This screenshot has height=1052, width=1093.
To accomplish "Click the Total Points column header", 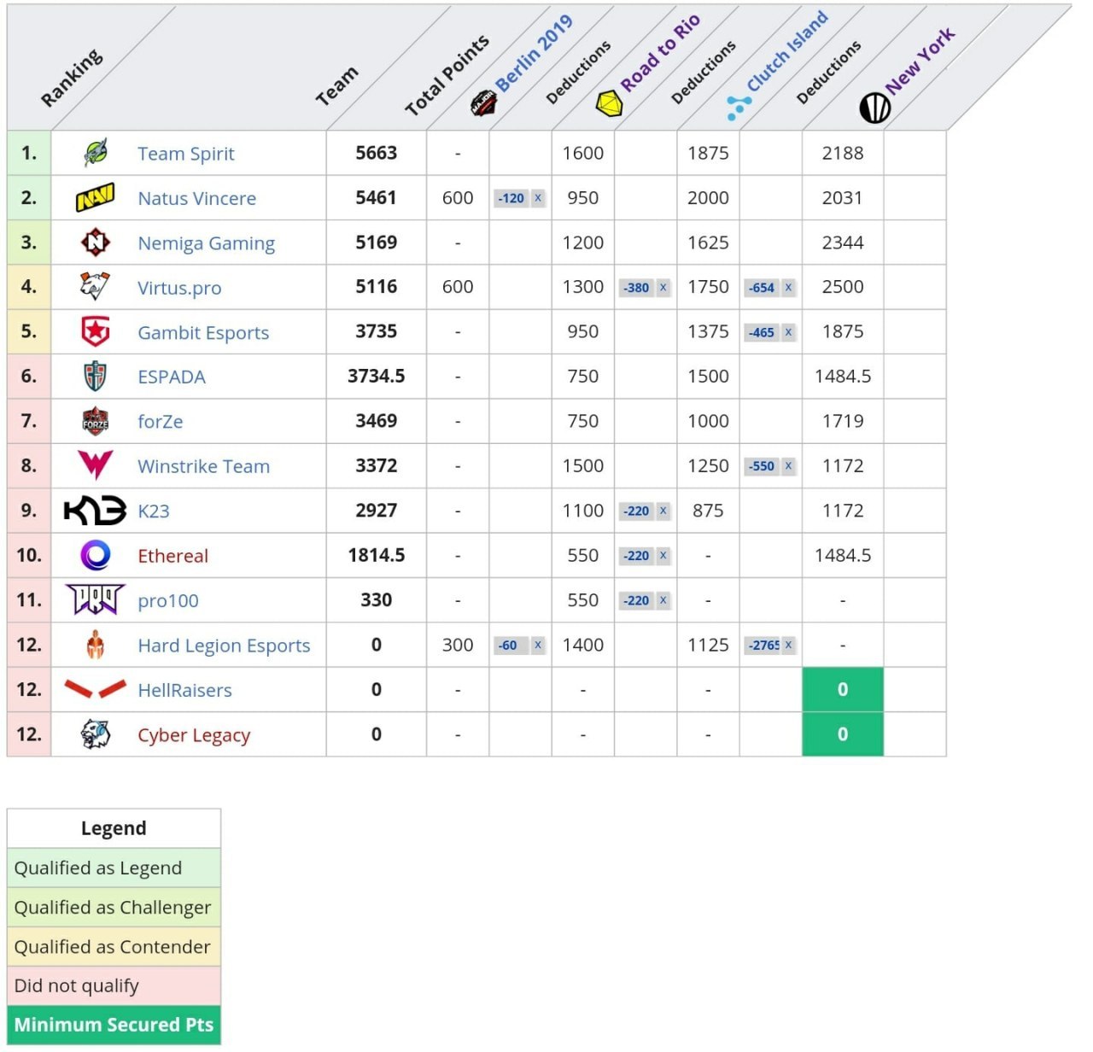I will 447,75.
